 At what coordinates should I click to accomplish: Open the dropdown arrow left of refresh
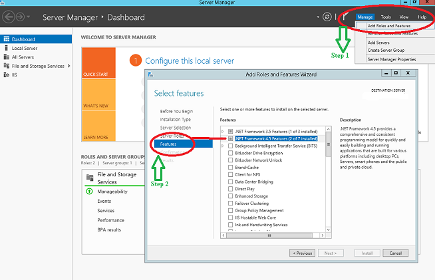coord(318,17)
